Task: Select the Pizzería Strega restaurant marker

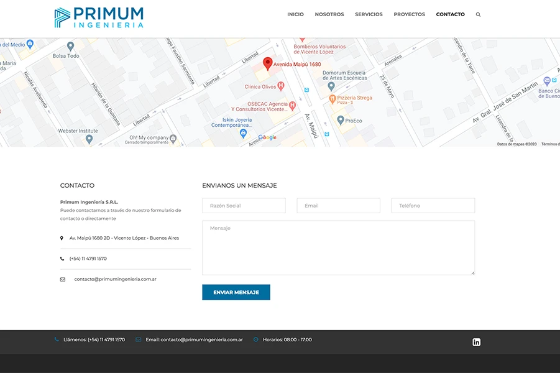Action: 333,99
